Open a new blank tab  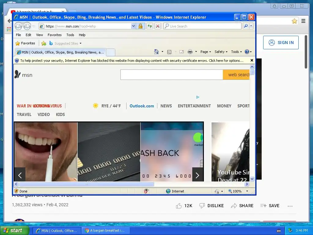point(110,53)
